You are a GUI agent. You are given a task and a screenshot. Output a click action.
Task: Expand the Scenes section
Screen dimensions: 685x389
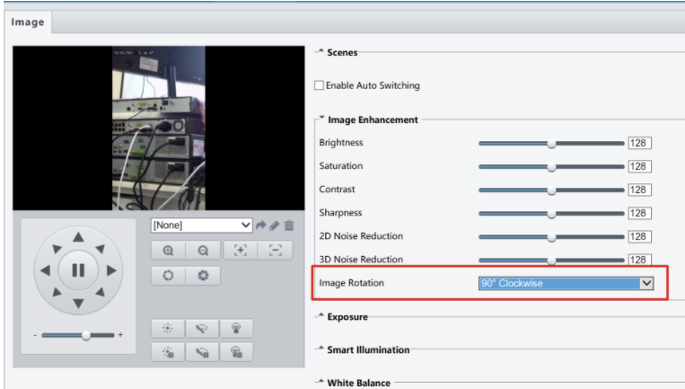click(x=321, y=51)
